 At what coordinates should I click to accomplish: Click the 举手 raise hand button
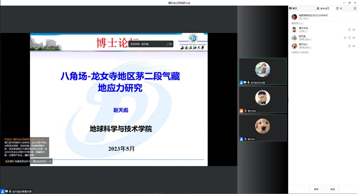coord(316,189)
